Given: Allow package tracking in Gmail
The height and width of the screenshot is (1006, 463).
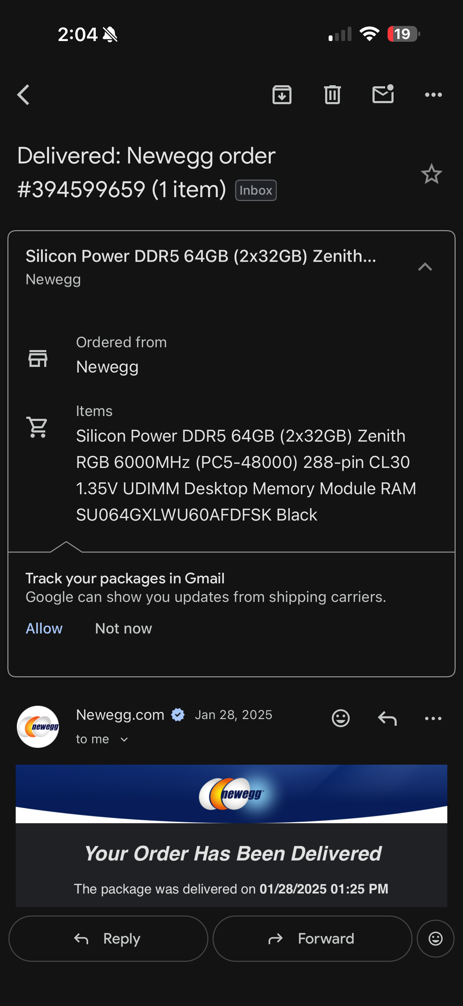Looking at the screenshot, I should (x=44, y=628).
